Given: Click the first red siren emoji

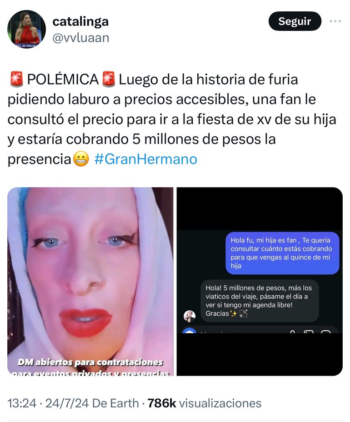Looking at the screenshot, I should [16, 79].
